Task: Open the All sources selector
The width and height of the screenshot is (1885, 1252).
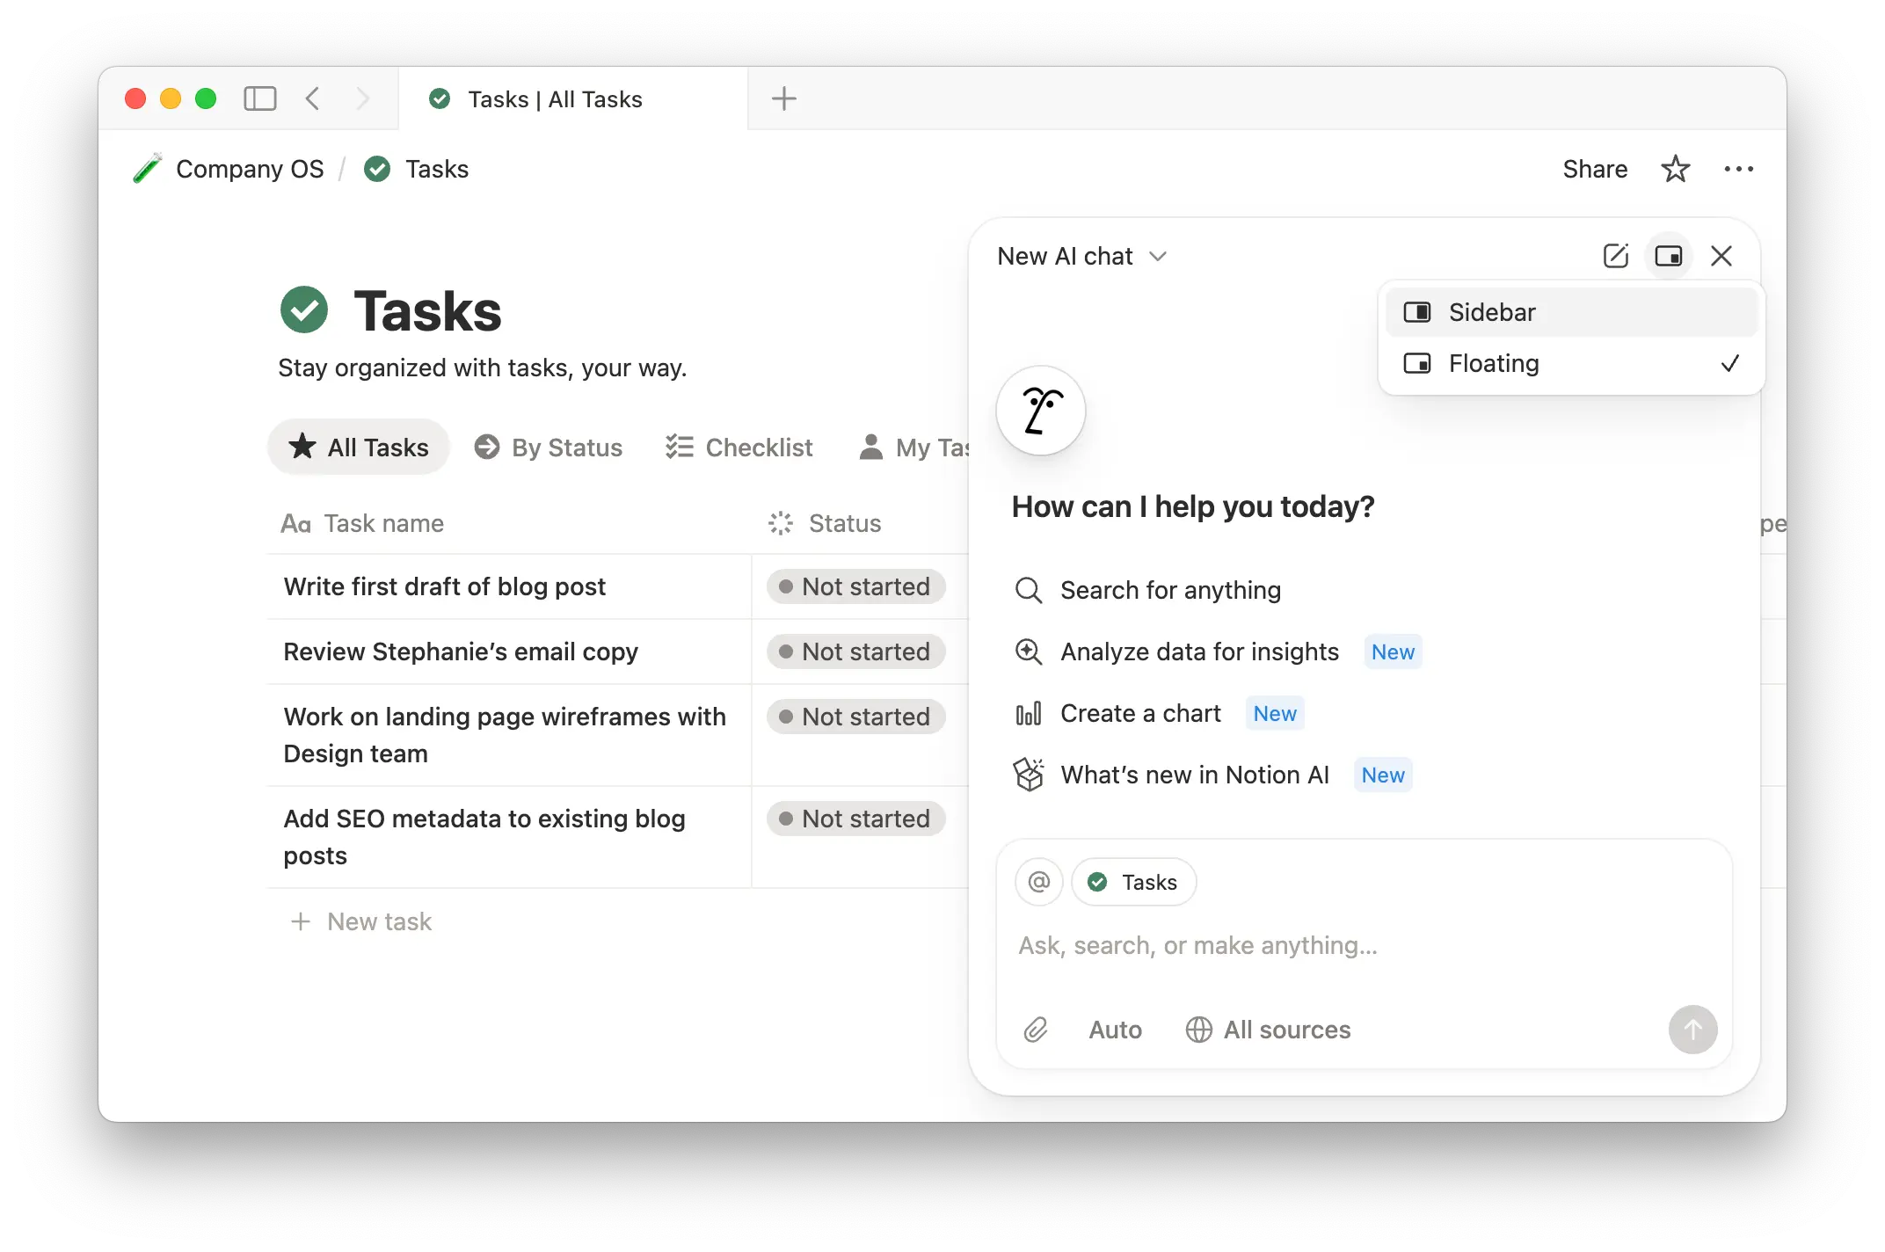Action: 1268,1030
